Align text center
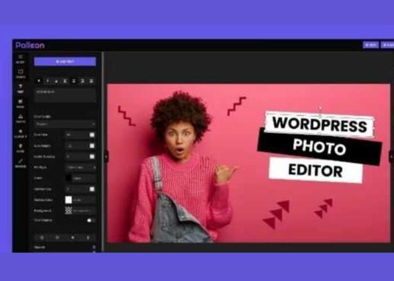This screenshot has width=394, height=281. click(74, 81)
